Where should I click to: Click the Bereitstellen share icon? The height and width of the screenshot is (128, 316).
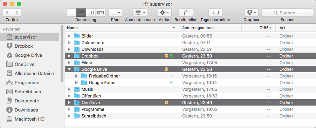pyautogui.click(x=186, y=13)
